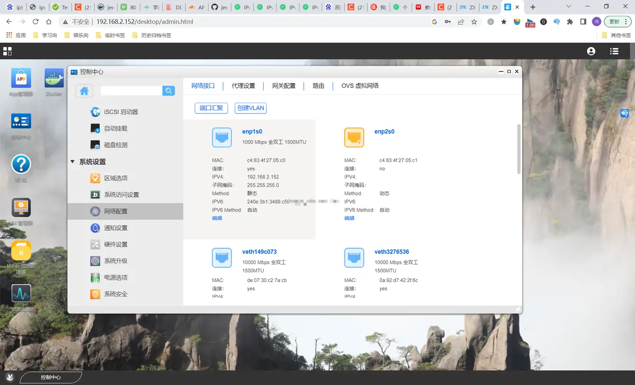Switch to the 网关配置 tab

pyautogui.click(x=284, y=86)
